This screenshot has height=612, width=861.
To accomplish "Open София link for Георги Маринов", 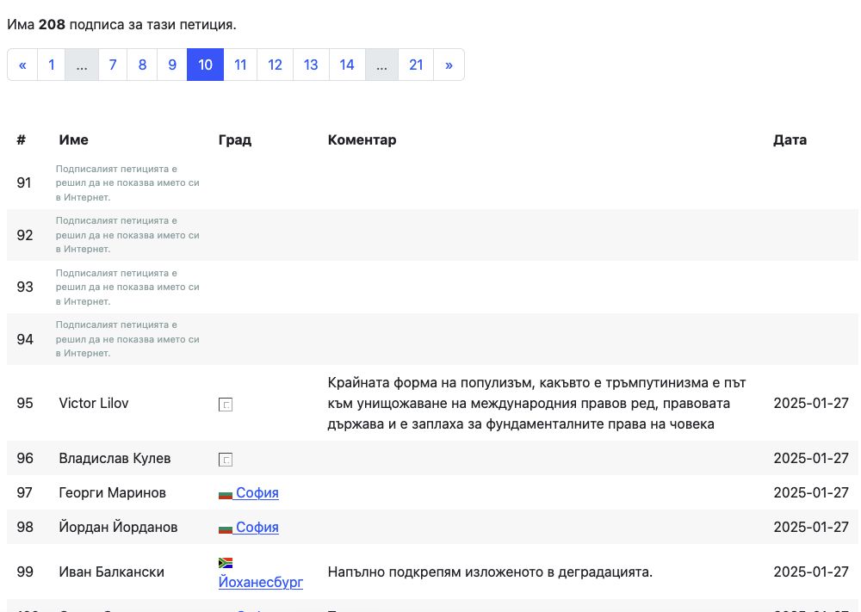I will pyautogui.click(x=257, y=493).
